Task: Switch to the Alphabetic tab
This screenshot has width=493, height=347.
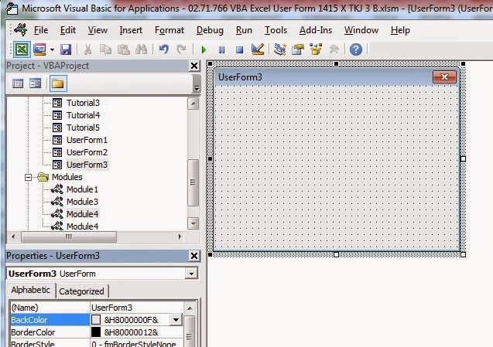Action: coord(30,290)
